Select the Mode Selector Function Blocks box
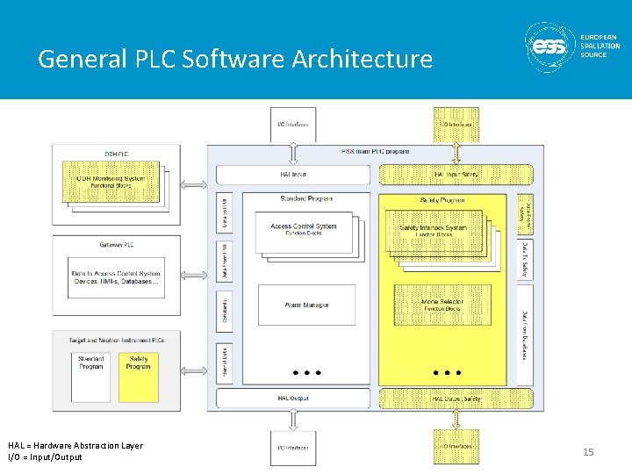The height and width of the screenshot is (474, 632). (442, 305)
